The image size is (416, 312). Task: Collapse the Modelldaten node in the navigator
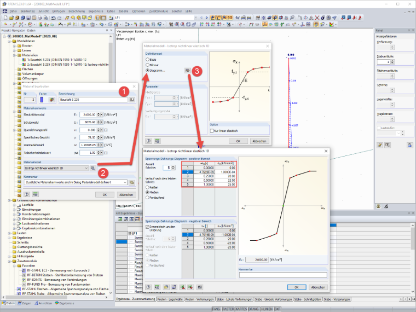click(9, 42)
